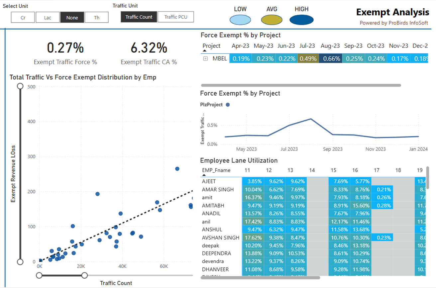
Task: Click the EMP_Fname column header
Action: tap(216, 170)
